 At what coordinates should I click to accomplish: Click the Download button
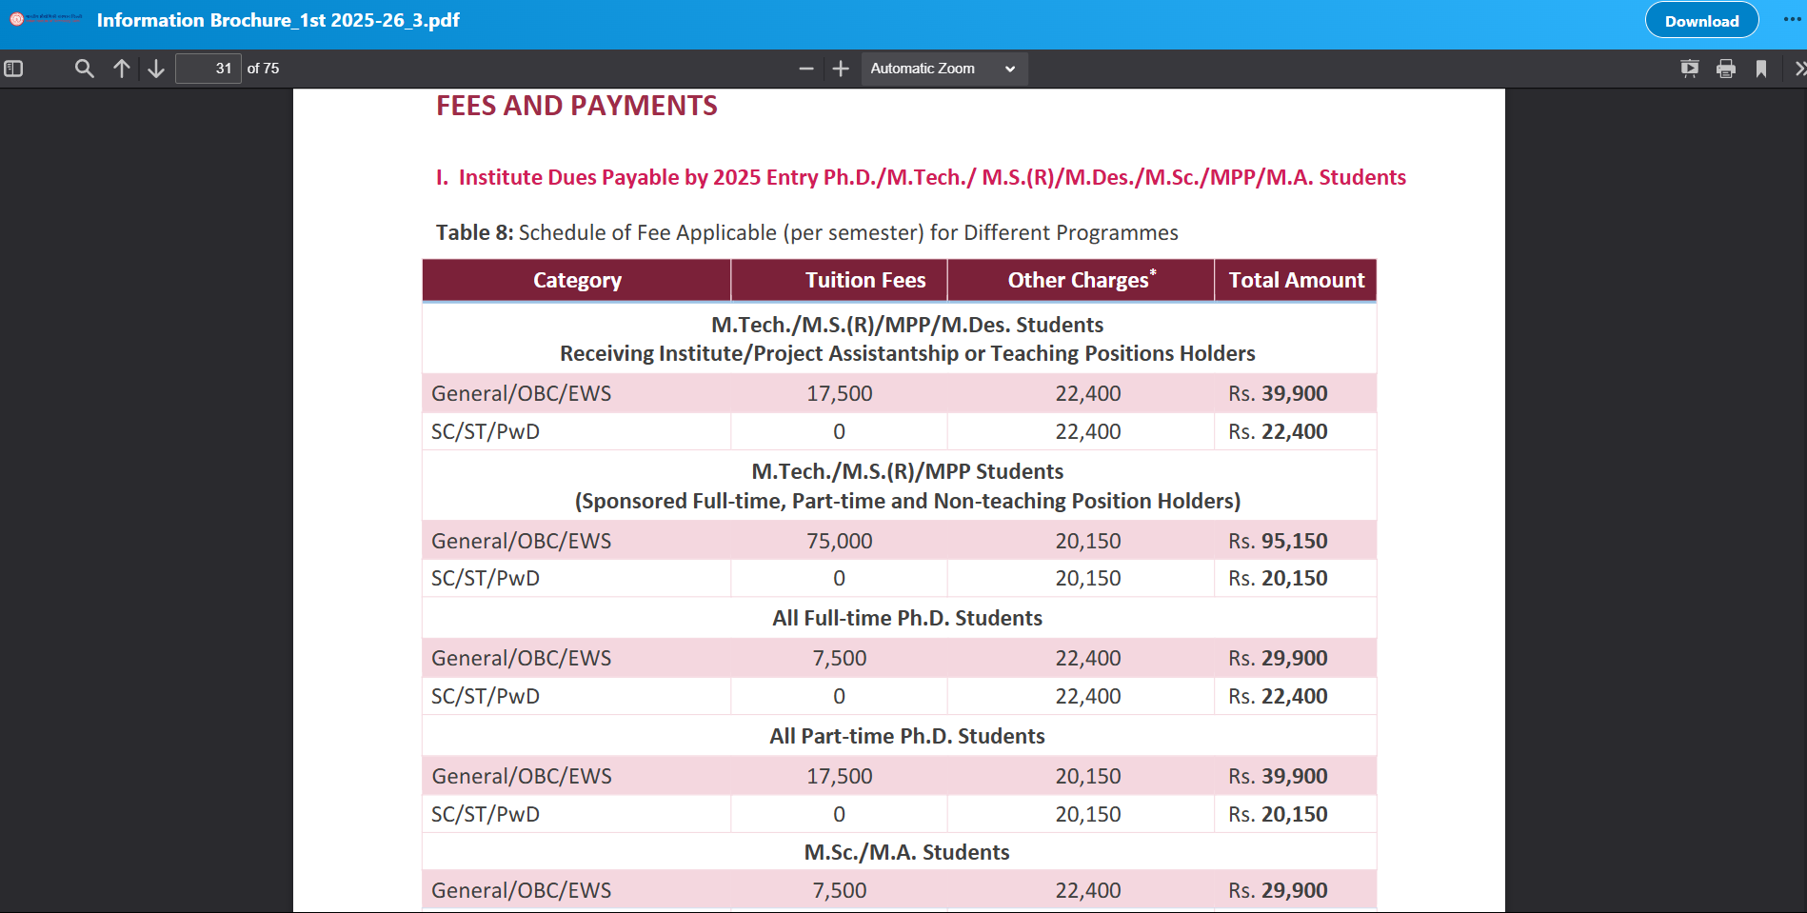click(1701, 21)
